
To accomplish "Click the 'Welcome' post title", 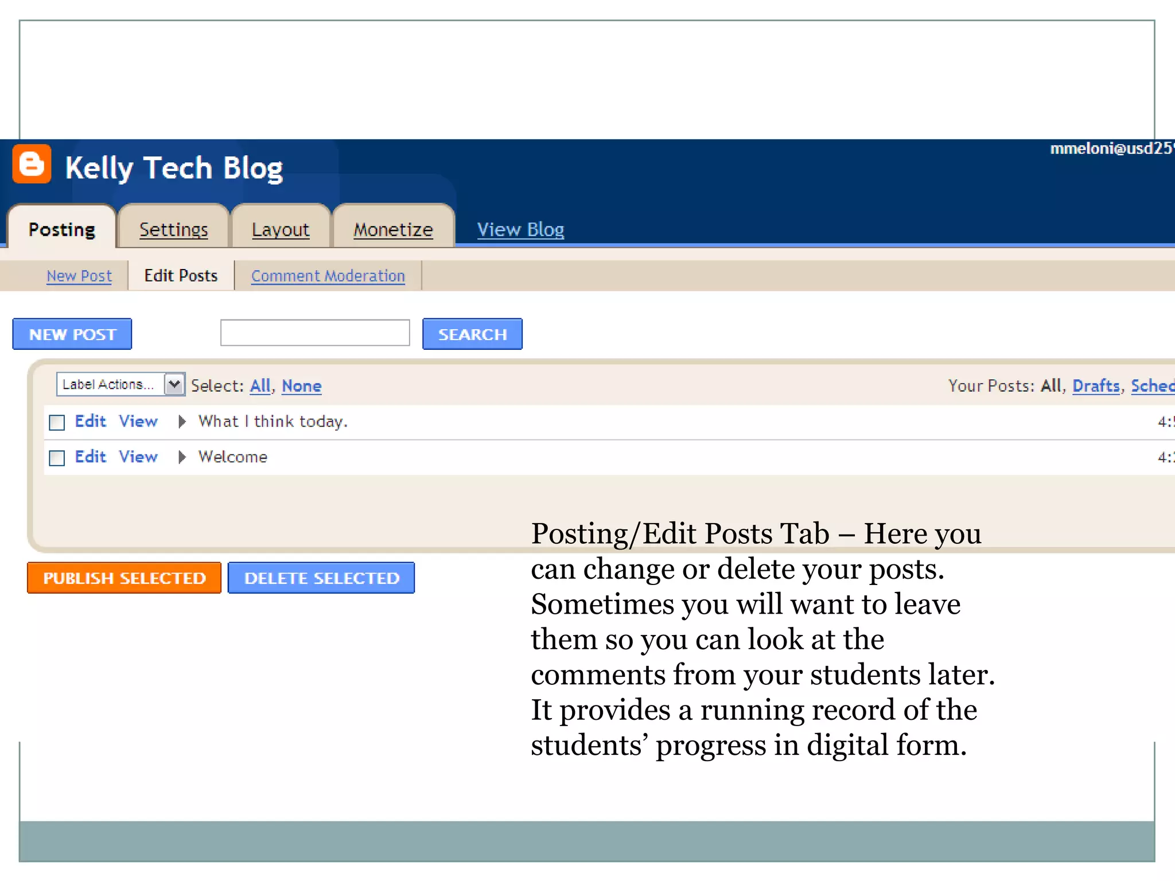I will point(233,457).
